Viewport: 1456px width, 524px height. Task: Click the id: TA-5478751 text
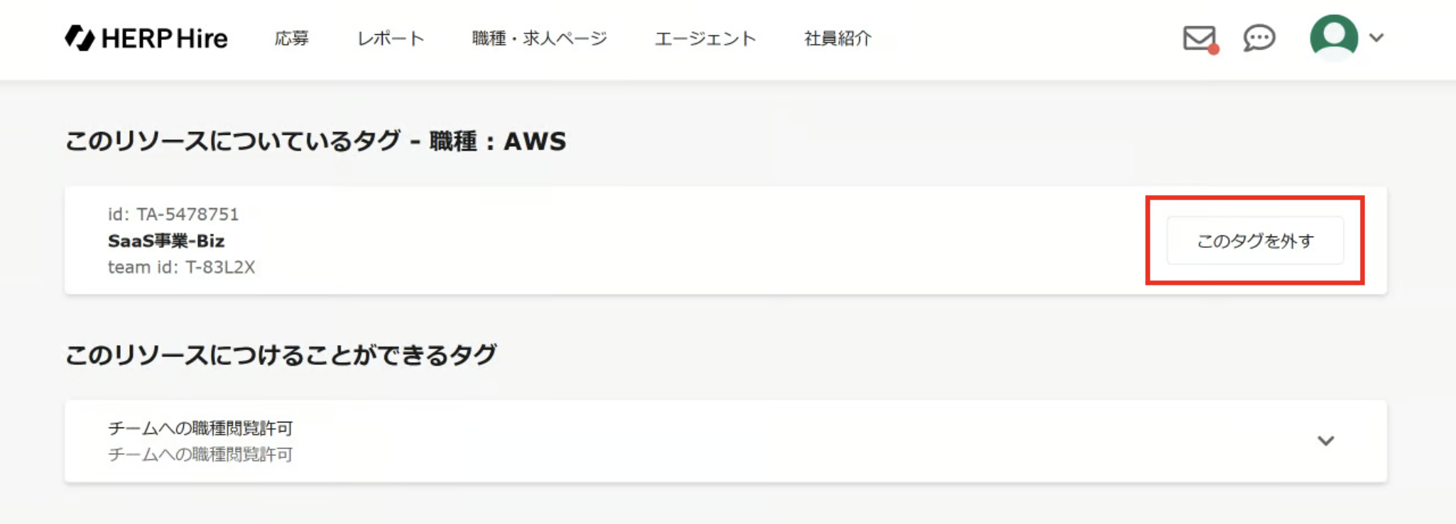(173, 214)
